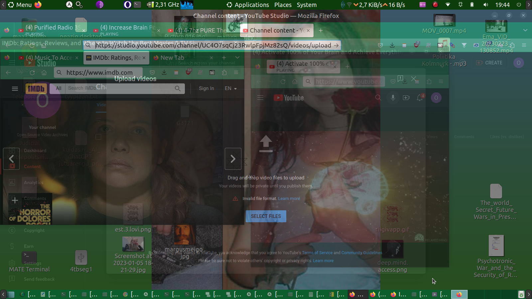Open the Firefox application menu in IMDb window
Image resolution: width=532 pixels, height=299 pixels.
tap(236, 72)
